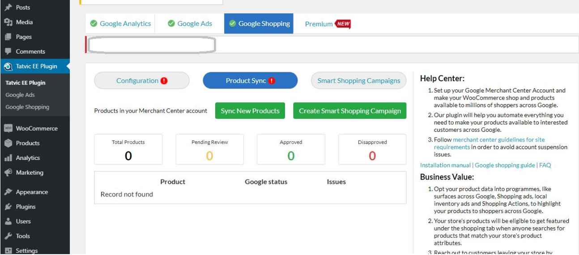This screenshot has height=255, width=579.
Task: Open Plugins in admin menu
Action: tap(35, 207)
